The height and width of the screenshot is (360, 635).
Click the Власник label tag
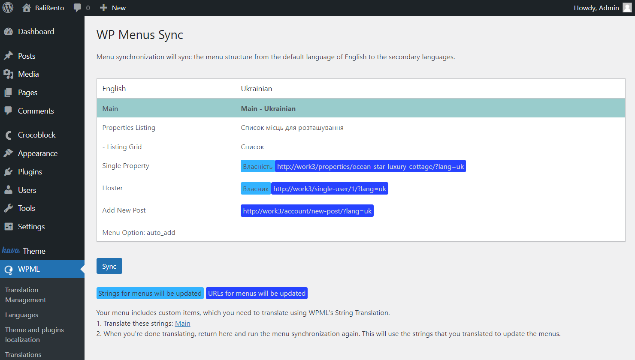coord(256,189)
